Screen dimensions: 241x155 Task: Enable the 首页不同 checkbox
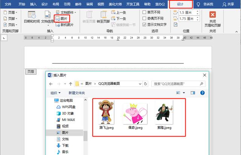pos(144,12)
